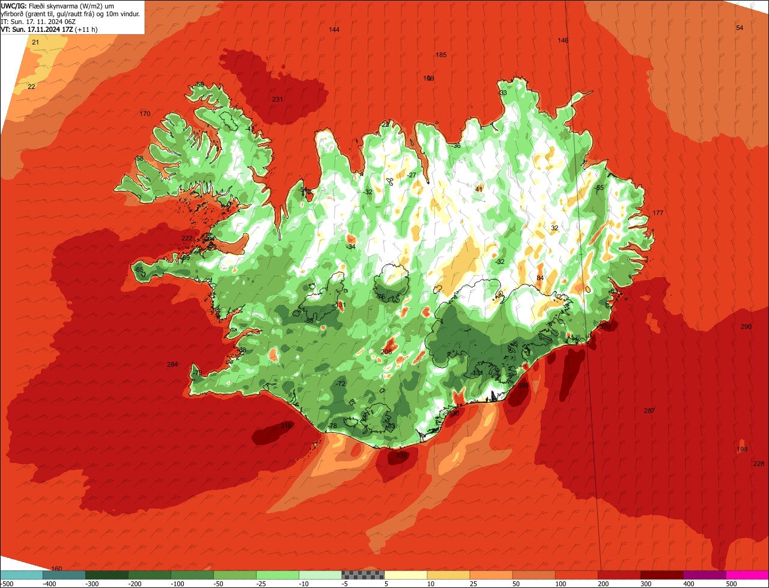Screen dimensions: 769x588
Task: Pick the red-orange swatch between 100 and 200
Action: [x=576, y=575]
